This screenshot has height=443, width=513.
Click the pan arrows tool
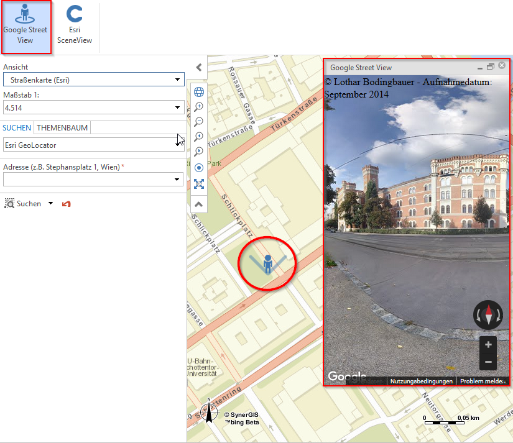(x=199, y=184)
